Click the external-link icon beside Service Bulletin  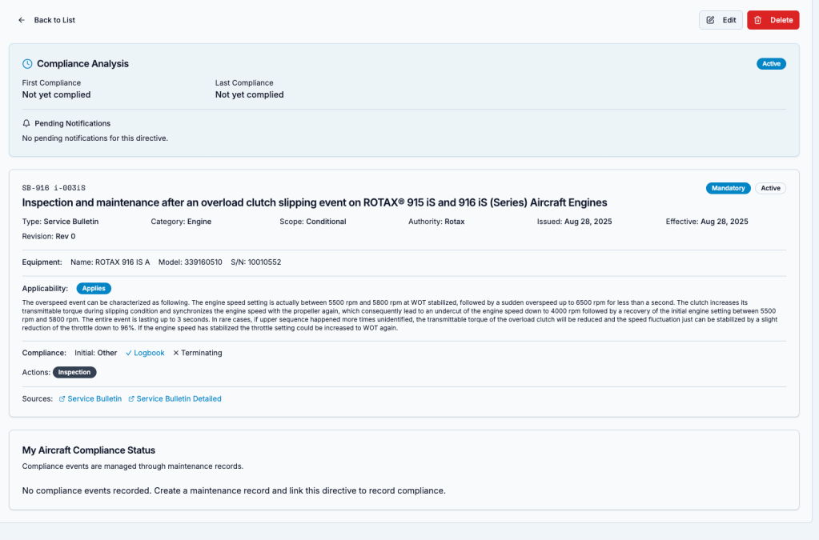62,398
